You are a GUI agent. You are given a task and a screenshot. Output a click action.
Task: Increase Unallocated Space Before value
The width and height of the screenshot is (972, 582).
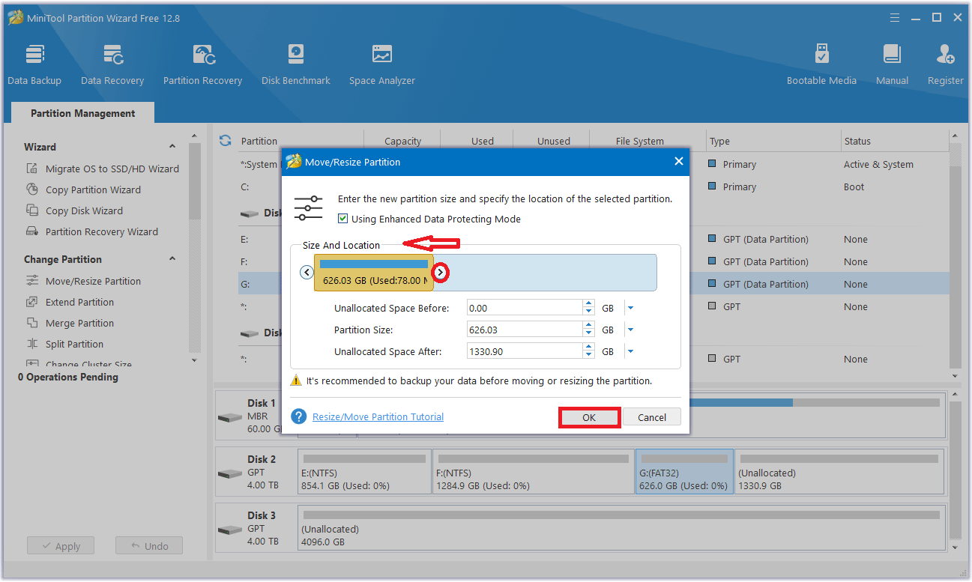[x=590, y=304]
